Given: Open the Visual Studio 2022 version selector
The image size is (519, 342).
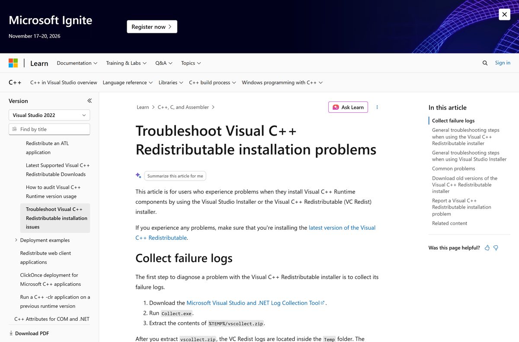Looking at the screenshot, I should click(x=49, y=115).
